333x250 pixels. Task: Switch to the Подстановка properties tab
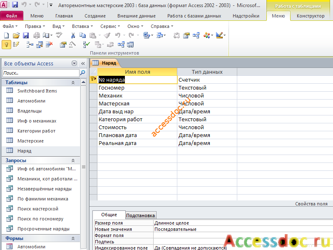[141, 215]
